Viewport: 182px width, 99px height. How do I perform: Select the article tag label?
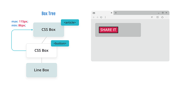tap(70, 22)
